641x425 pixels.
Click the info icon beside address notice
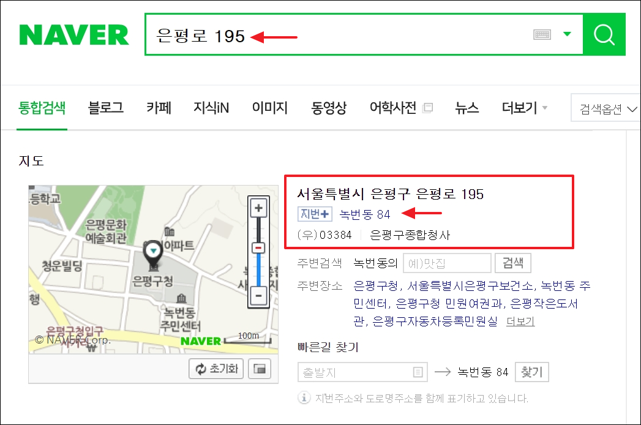(x=304, y=397)
